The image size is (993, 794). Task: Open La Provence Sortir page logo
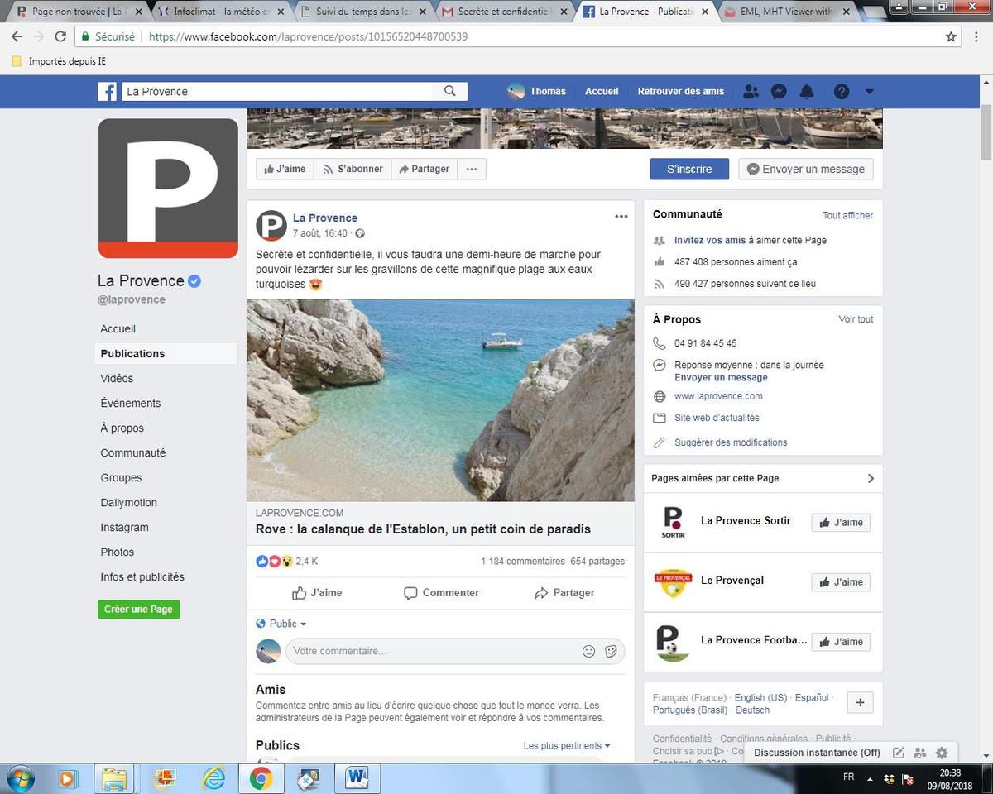coord(673,522)
